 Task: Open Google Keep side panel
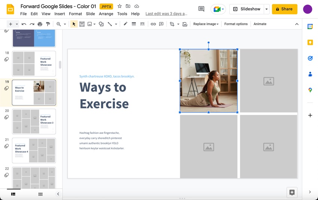(x=310, y=42)
